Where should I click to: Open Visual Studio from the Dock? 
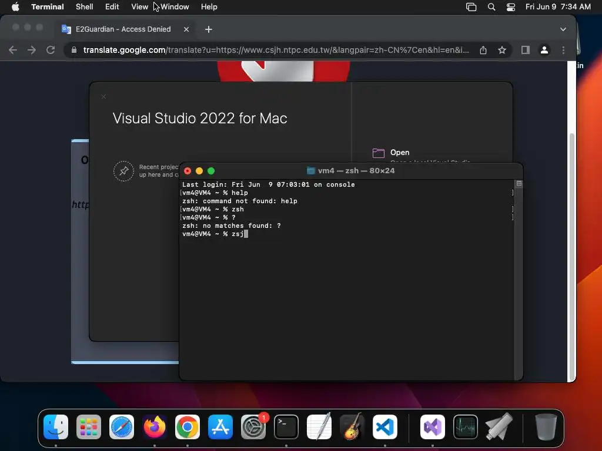pyautogui.click(x=433, y=427)
